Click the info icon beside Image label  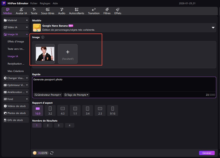pos(43,37)
